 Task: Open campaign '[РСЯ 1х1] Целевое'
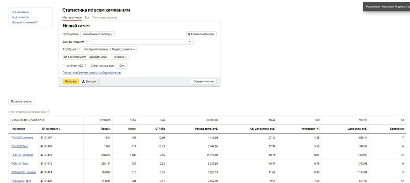tap(22, 155)
